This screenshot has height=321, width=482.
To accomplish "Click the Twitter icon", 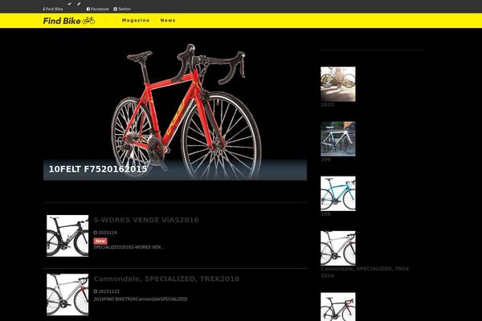I will [x=115, y=9].
